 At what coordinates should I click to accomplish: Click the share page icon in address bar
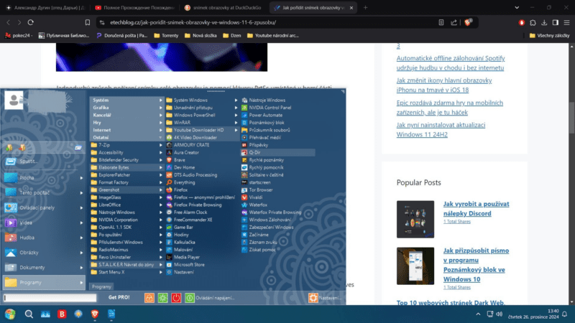point(454,22)
